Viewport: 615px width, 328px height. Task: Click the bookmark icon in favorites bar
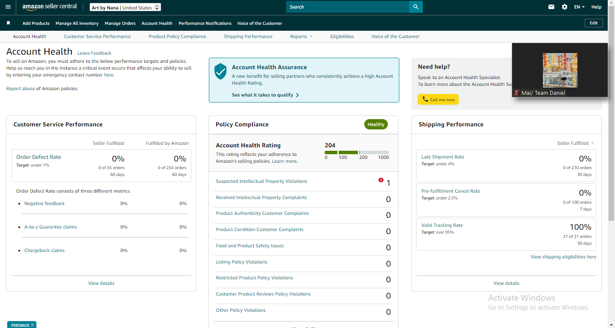pyautogui.click(x=8, y=23)
